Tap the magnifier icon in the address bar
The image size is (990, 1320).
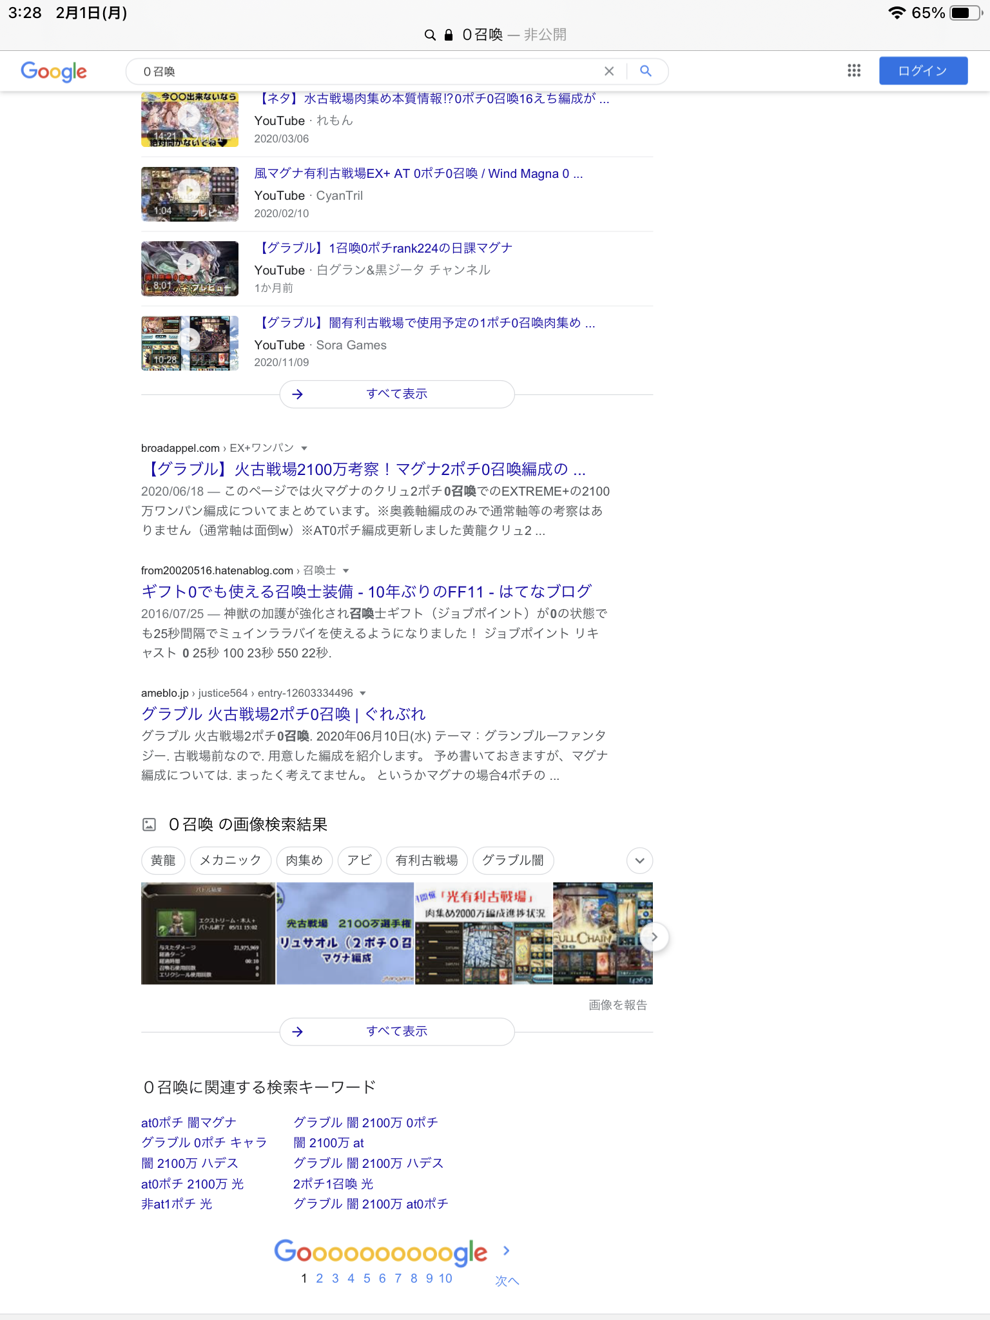(x=430, y=35)
